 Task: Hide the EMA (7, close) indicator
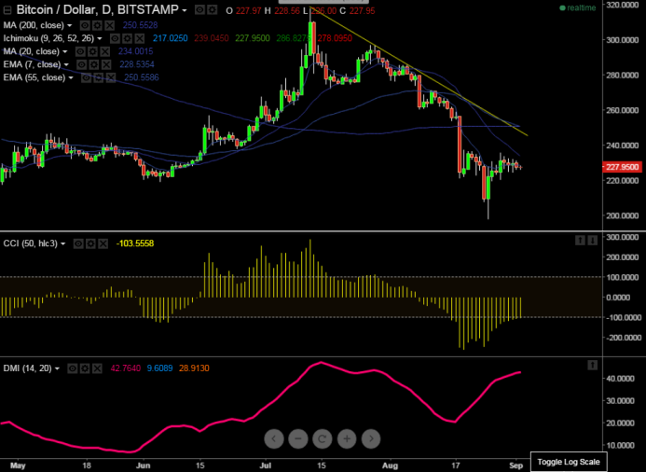click(x=82, y=64)
